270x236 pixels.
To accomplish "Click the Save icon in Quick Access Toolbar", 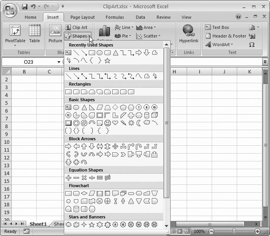I will (25, 7).
